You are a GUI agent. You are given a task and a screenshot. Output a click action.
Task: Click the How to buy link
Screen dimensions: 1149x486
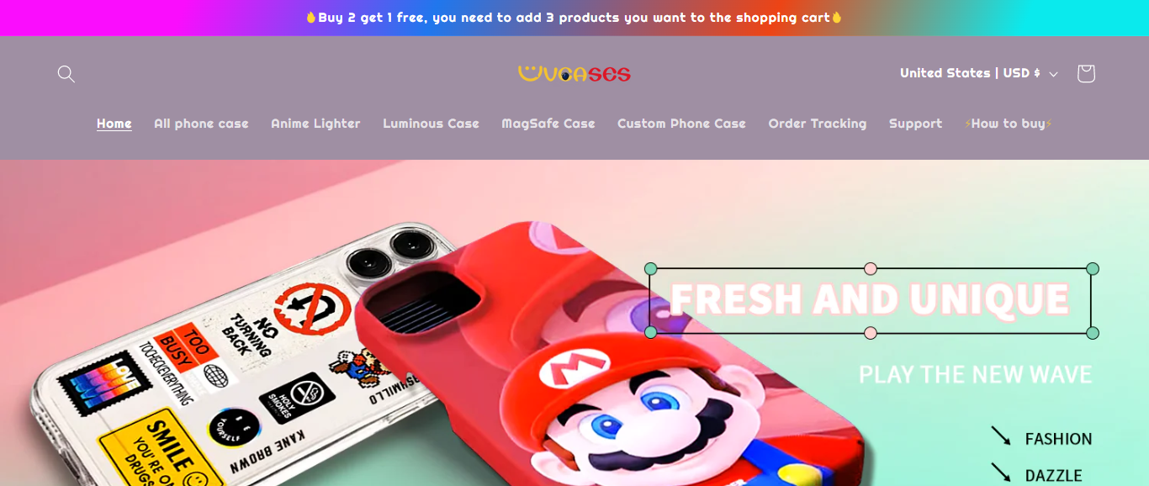point(1009,124)
